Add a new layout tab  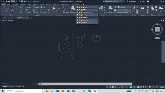click(x=23, y=87)
